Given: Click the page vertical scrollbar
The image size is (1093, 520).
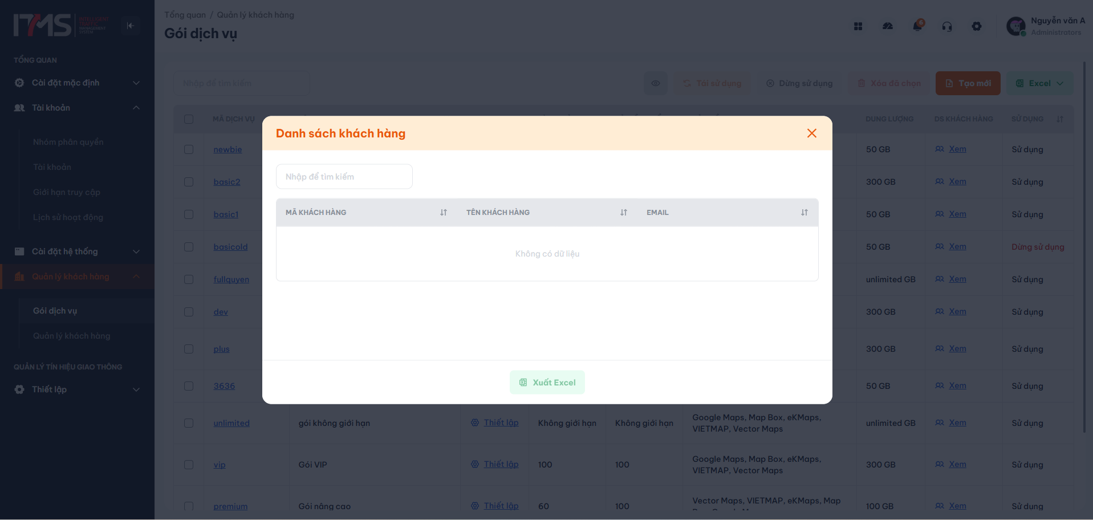Looking at the screenshot, I should click(1084, 247).
